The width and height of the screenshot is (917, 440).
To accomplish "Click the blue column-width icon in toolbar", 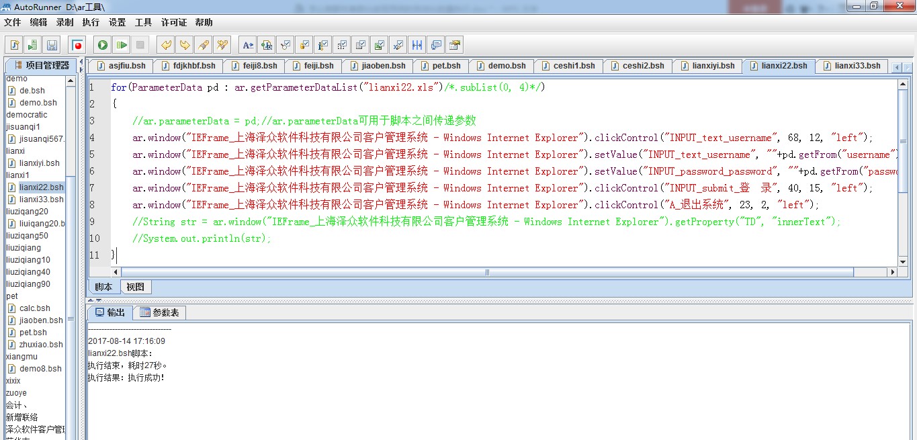I will (x=417, y=45).
